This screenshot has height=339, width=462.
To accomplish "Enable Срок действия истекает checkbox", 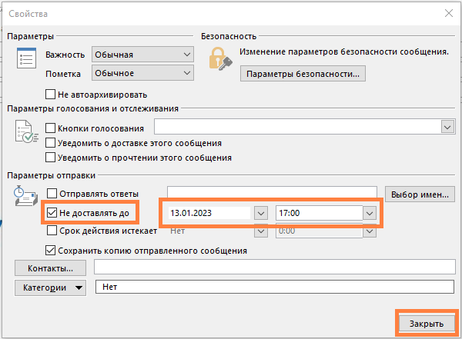I will point(52,230).
